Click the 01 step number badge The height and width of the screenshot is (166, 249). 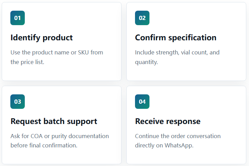[18, 18]
